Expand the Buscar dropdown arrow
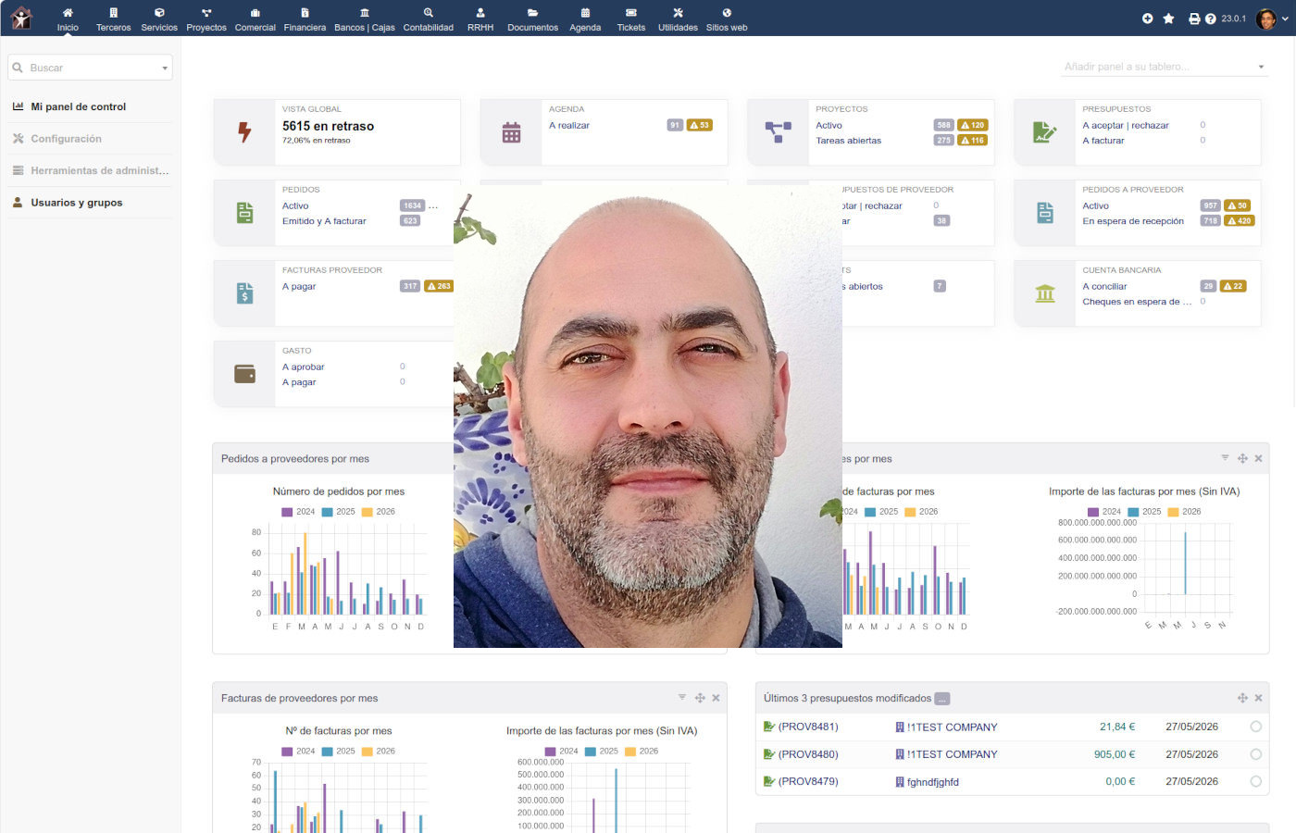This screenshot has height=833, width=1296. click(165, 68)
